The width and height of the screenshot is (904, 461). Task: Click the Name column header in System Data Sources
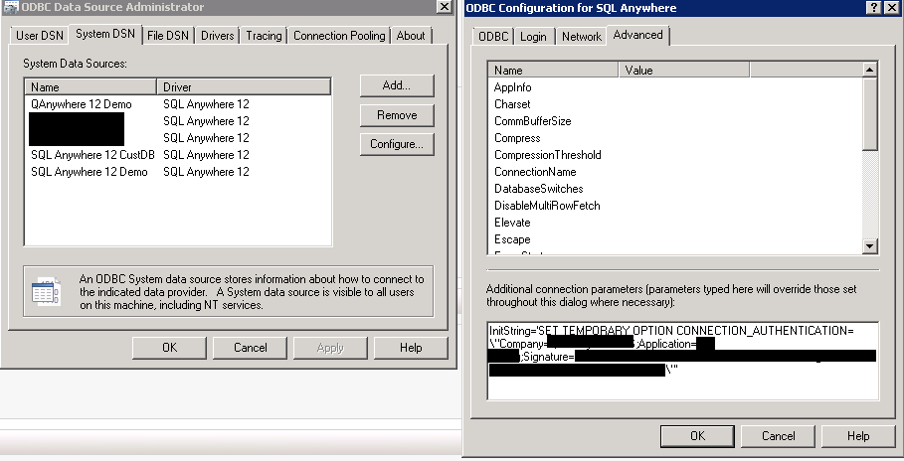coord(90,87)
